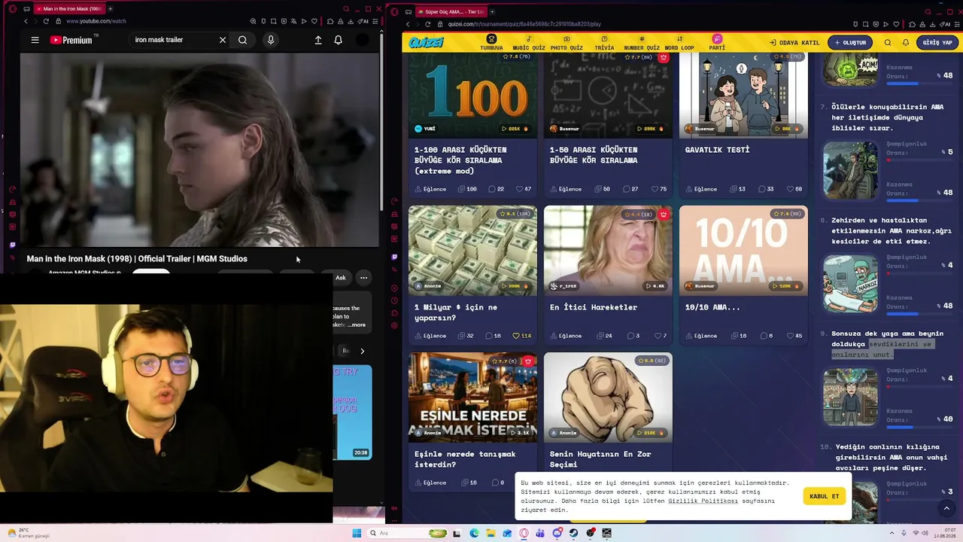Open the 1-100 Arası quiz thumbnail

(x=472, y=95)
